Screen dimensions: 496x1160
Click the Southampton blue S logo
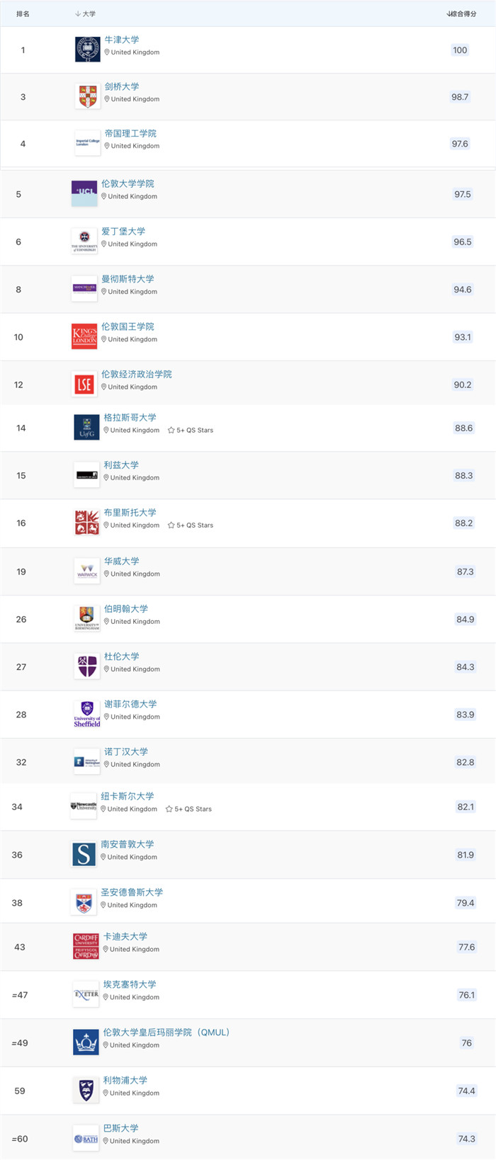click(x=84, y=854)
